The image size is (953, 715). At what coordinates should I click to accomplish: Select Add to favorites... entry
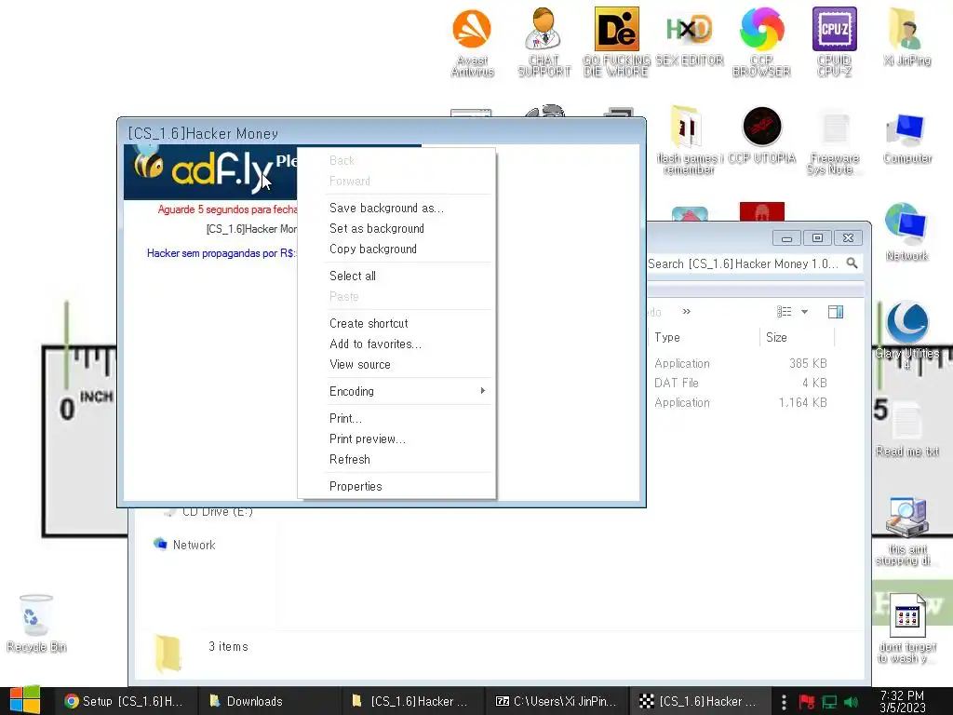click(x=396, y=344)
